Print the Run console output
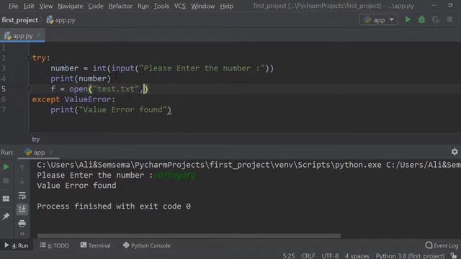This screenshot has width=461, height=259. 22,224
